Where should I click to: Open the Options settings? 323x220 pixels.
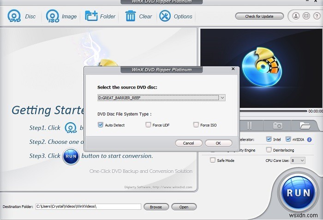[176, 16]
